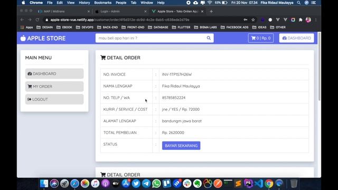This screenshot has height=190, width=338.
Task: Expand the DESAIN bookmark folder
Action: click(44, 27)
